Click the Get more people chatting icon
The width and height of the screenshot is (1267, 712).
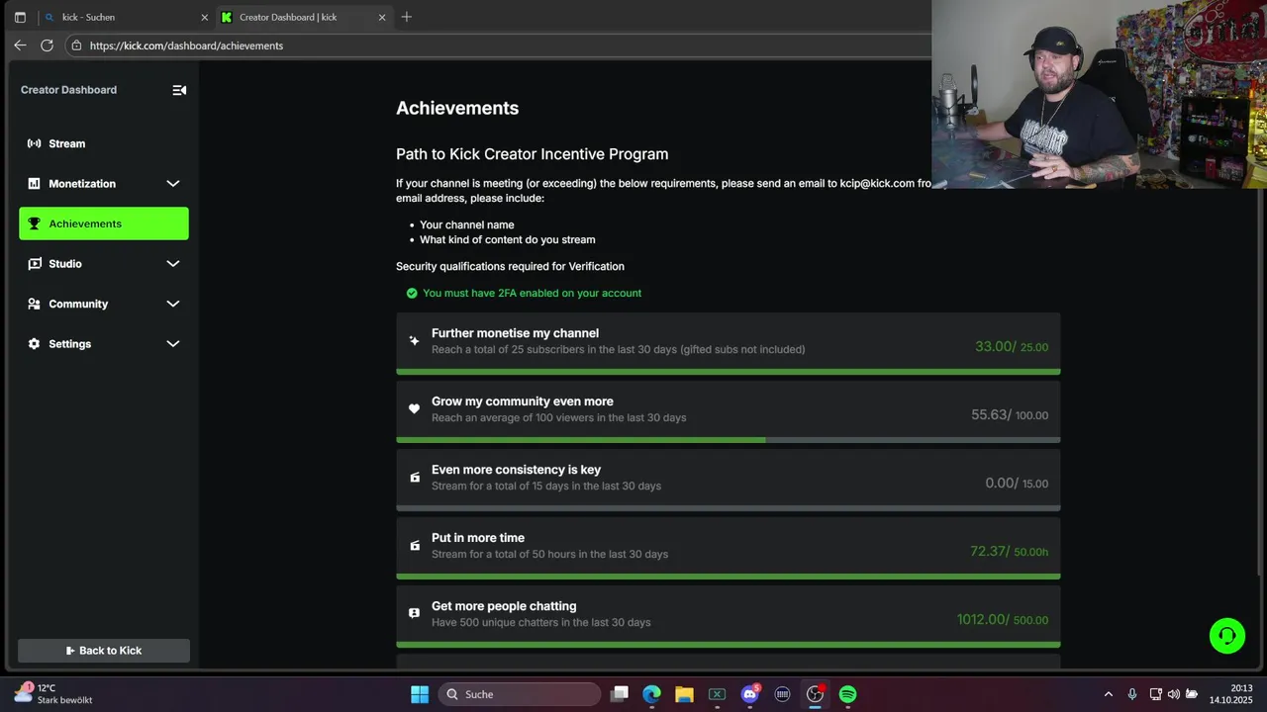414,613
